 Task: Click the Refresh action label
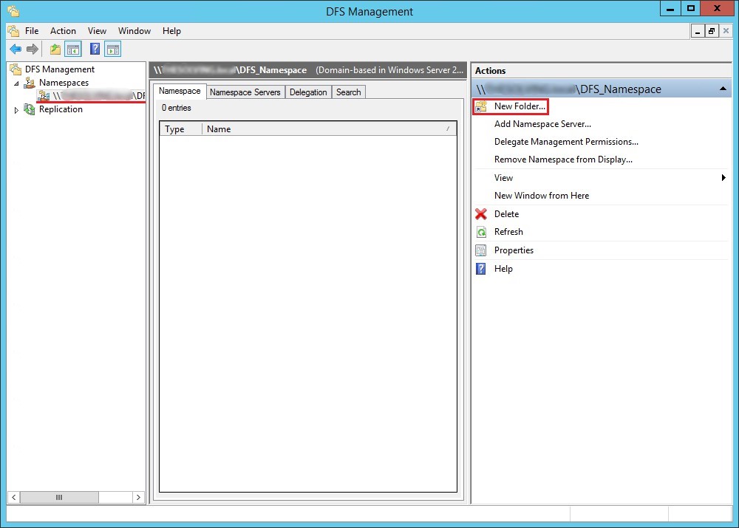(x=508, y=232)
